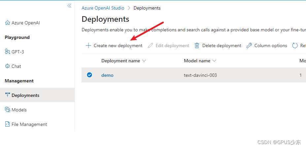Click the Deployments page title

click(105, 19)
